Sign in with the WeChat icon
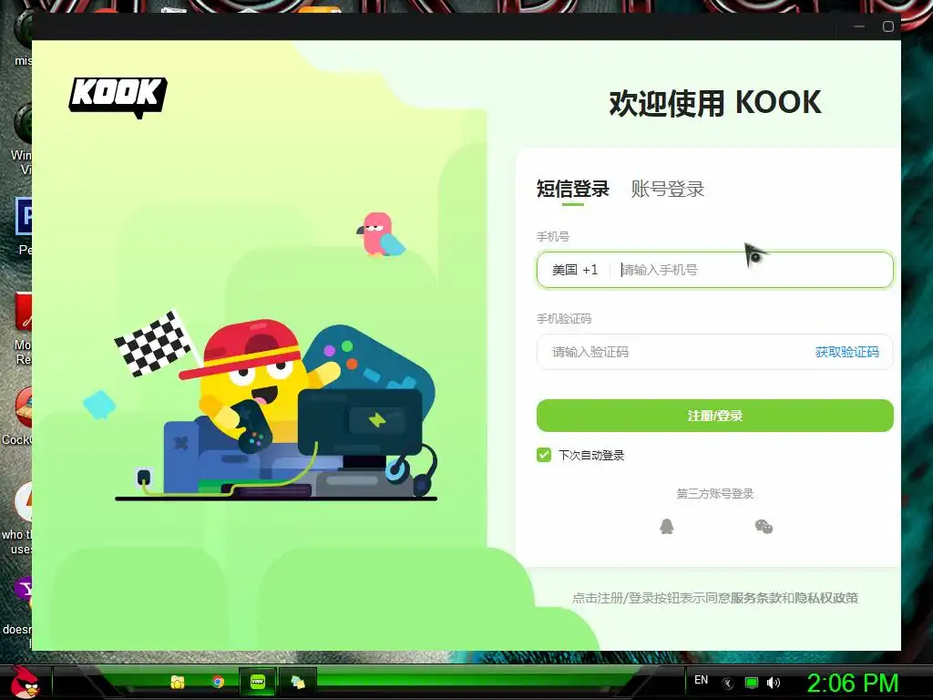Viewport: 933px width, 700px height. pos(764,526)
